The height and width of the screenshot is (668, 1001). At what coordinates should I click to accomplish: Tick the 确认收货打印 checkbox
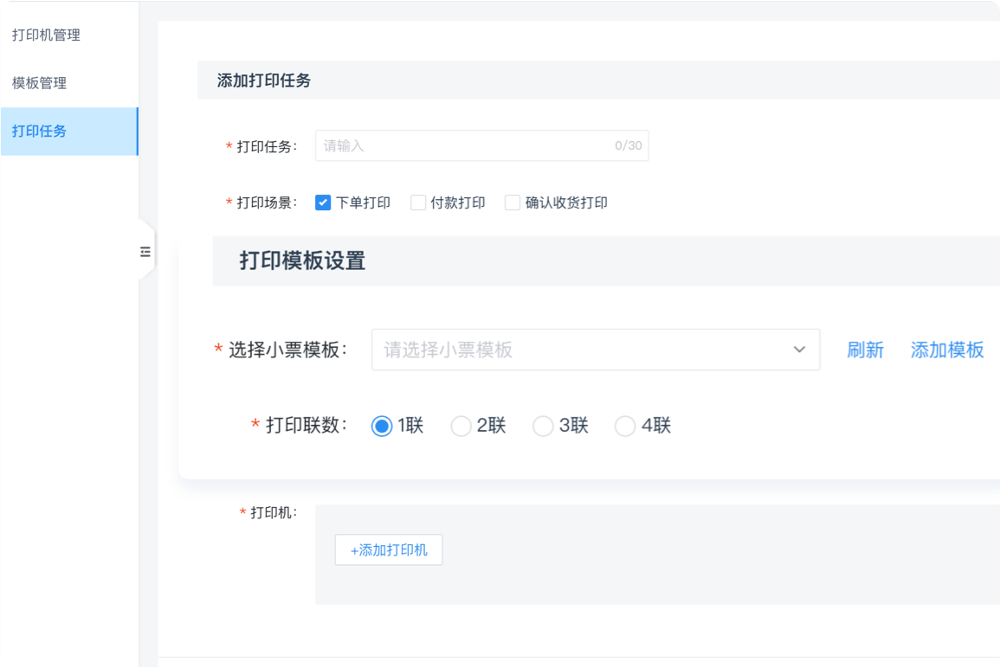click(513, 202)
